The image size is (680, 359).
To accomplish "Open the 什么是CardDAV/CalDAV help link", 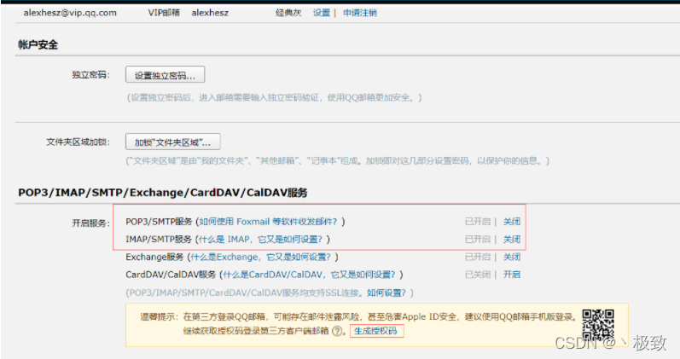I will click(309, 275).
